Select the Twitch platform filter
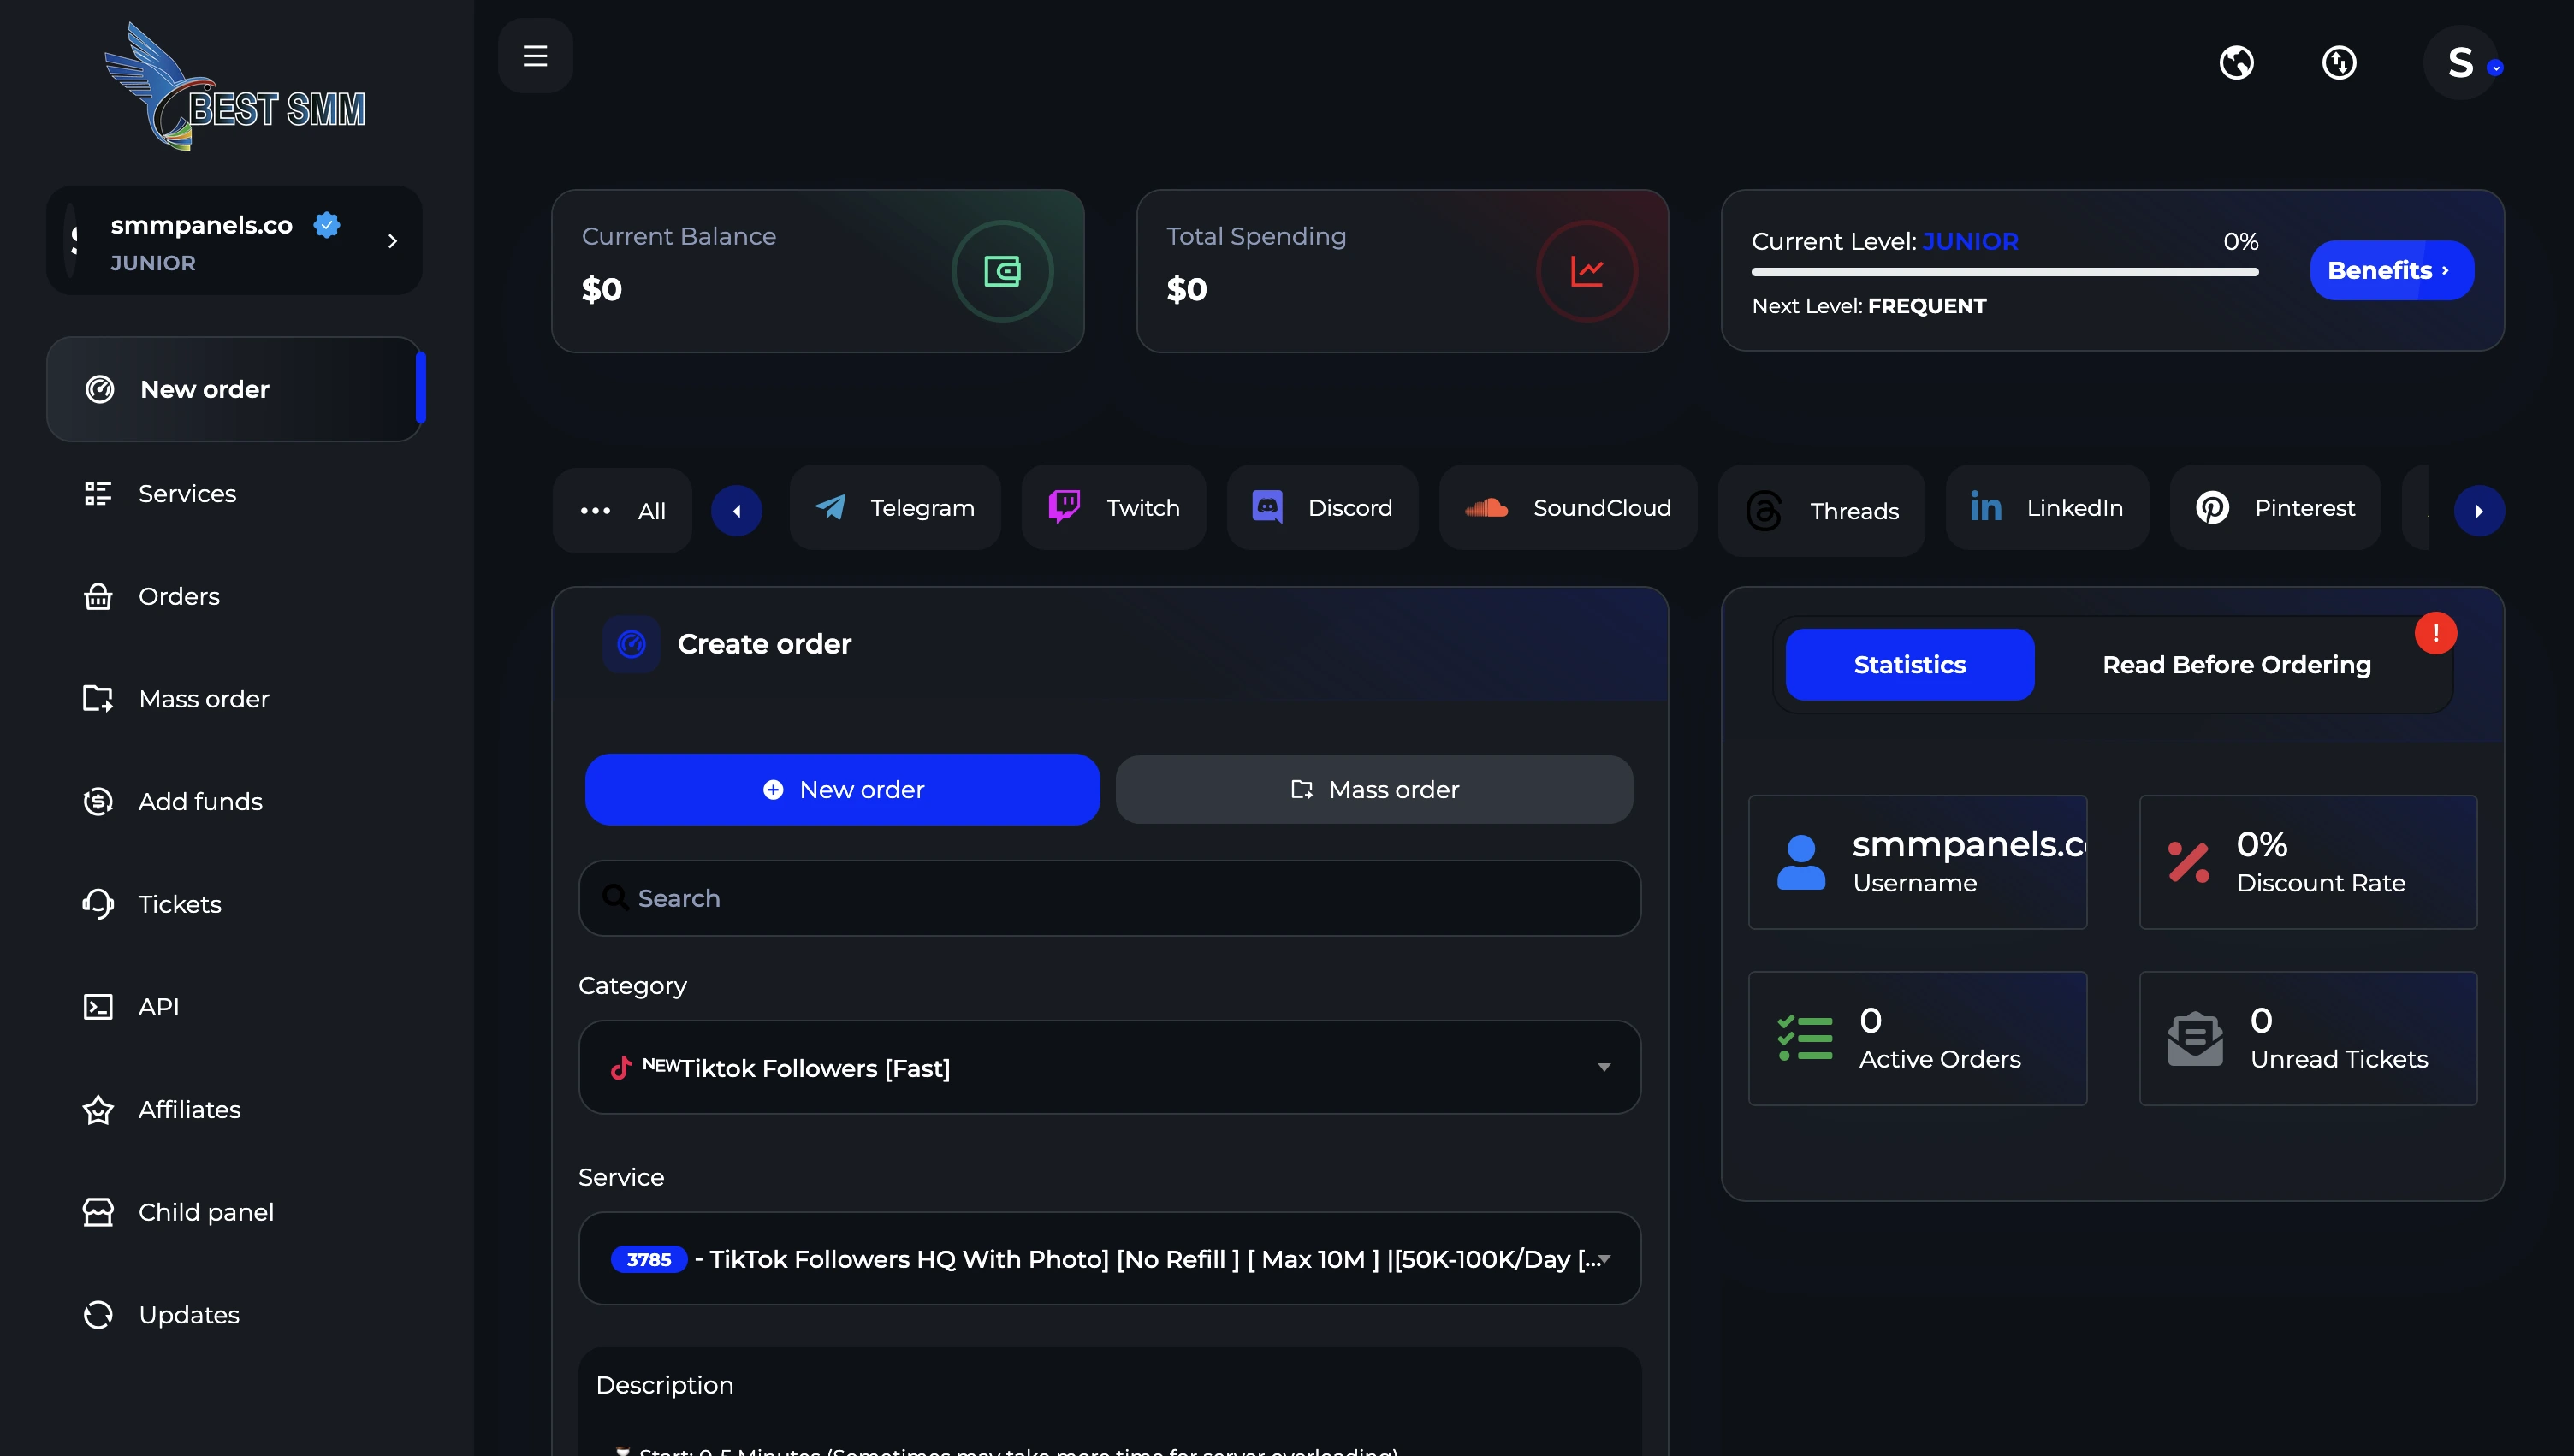Viewport: 2574px width, 1456px height. [x=1113, y=508]
